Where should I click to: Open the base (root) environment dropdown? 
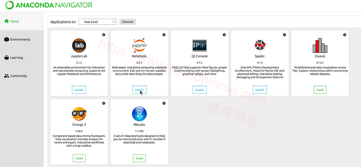97,22
